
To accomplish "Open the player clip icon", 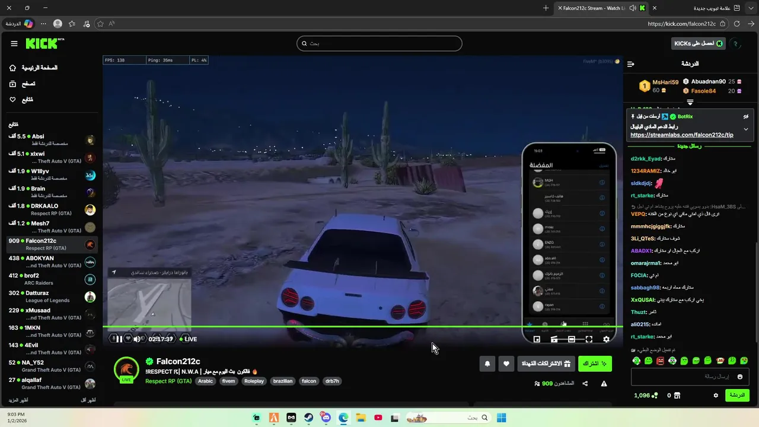I will click(x=554, y=339).
